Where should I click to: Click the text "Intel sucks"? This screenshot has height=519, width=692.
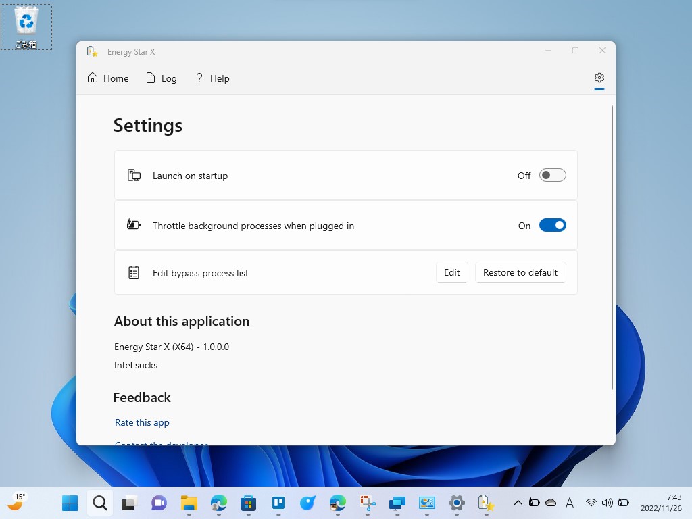(135, 365)
